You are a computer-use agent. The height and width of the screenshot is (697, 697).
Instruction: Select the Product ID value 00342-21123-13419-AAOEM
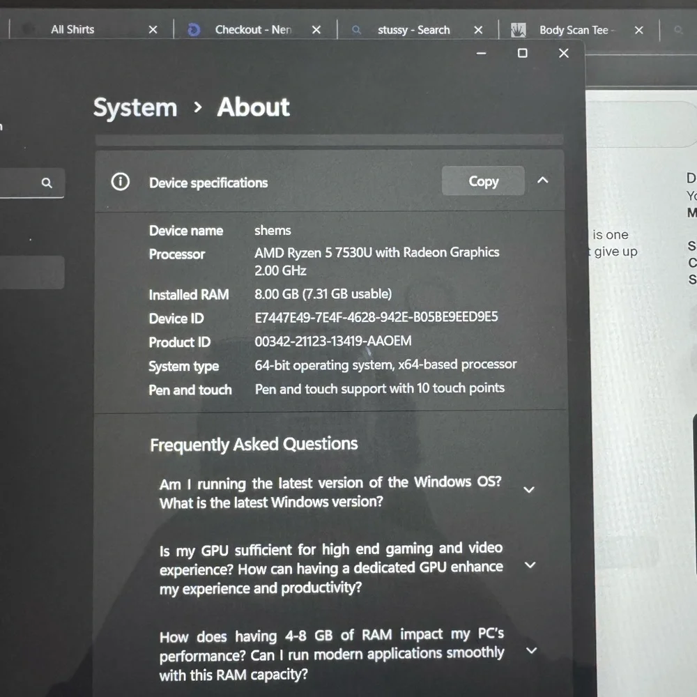[333, 341]
